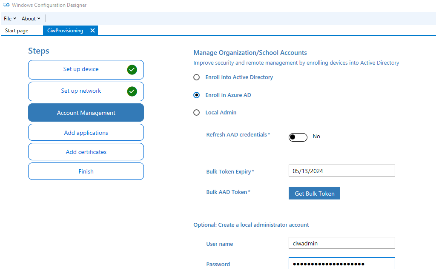
Task: Focus the Password input field
Action: click(x=342, y=263)
